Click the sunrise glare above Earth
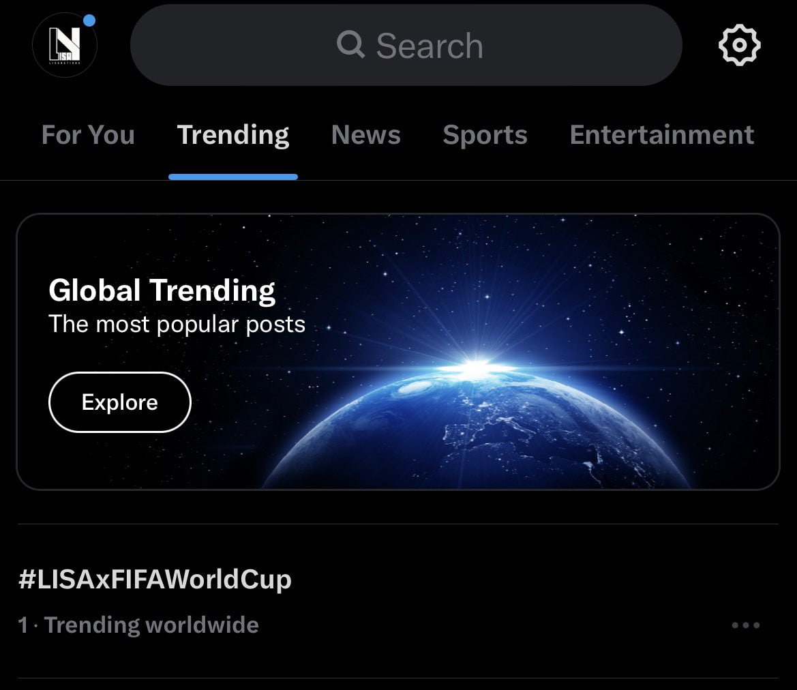This screenshot has width=797, height=690. (477, 365)
